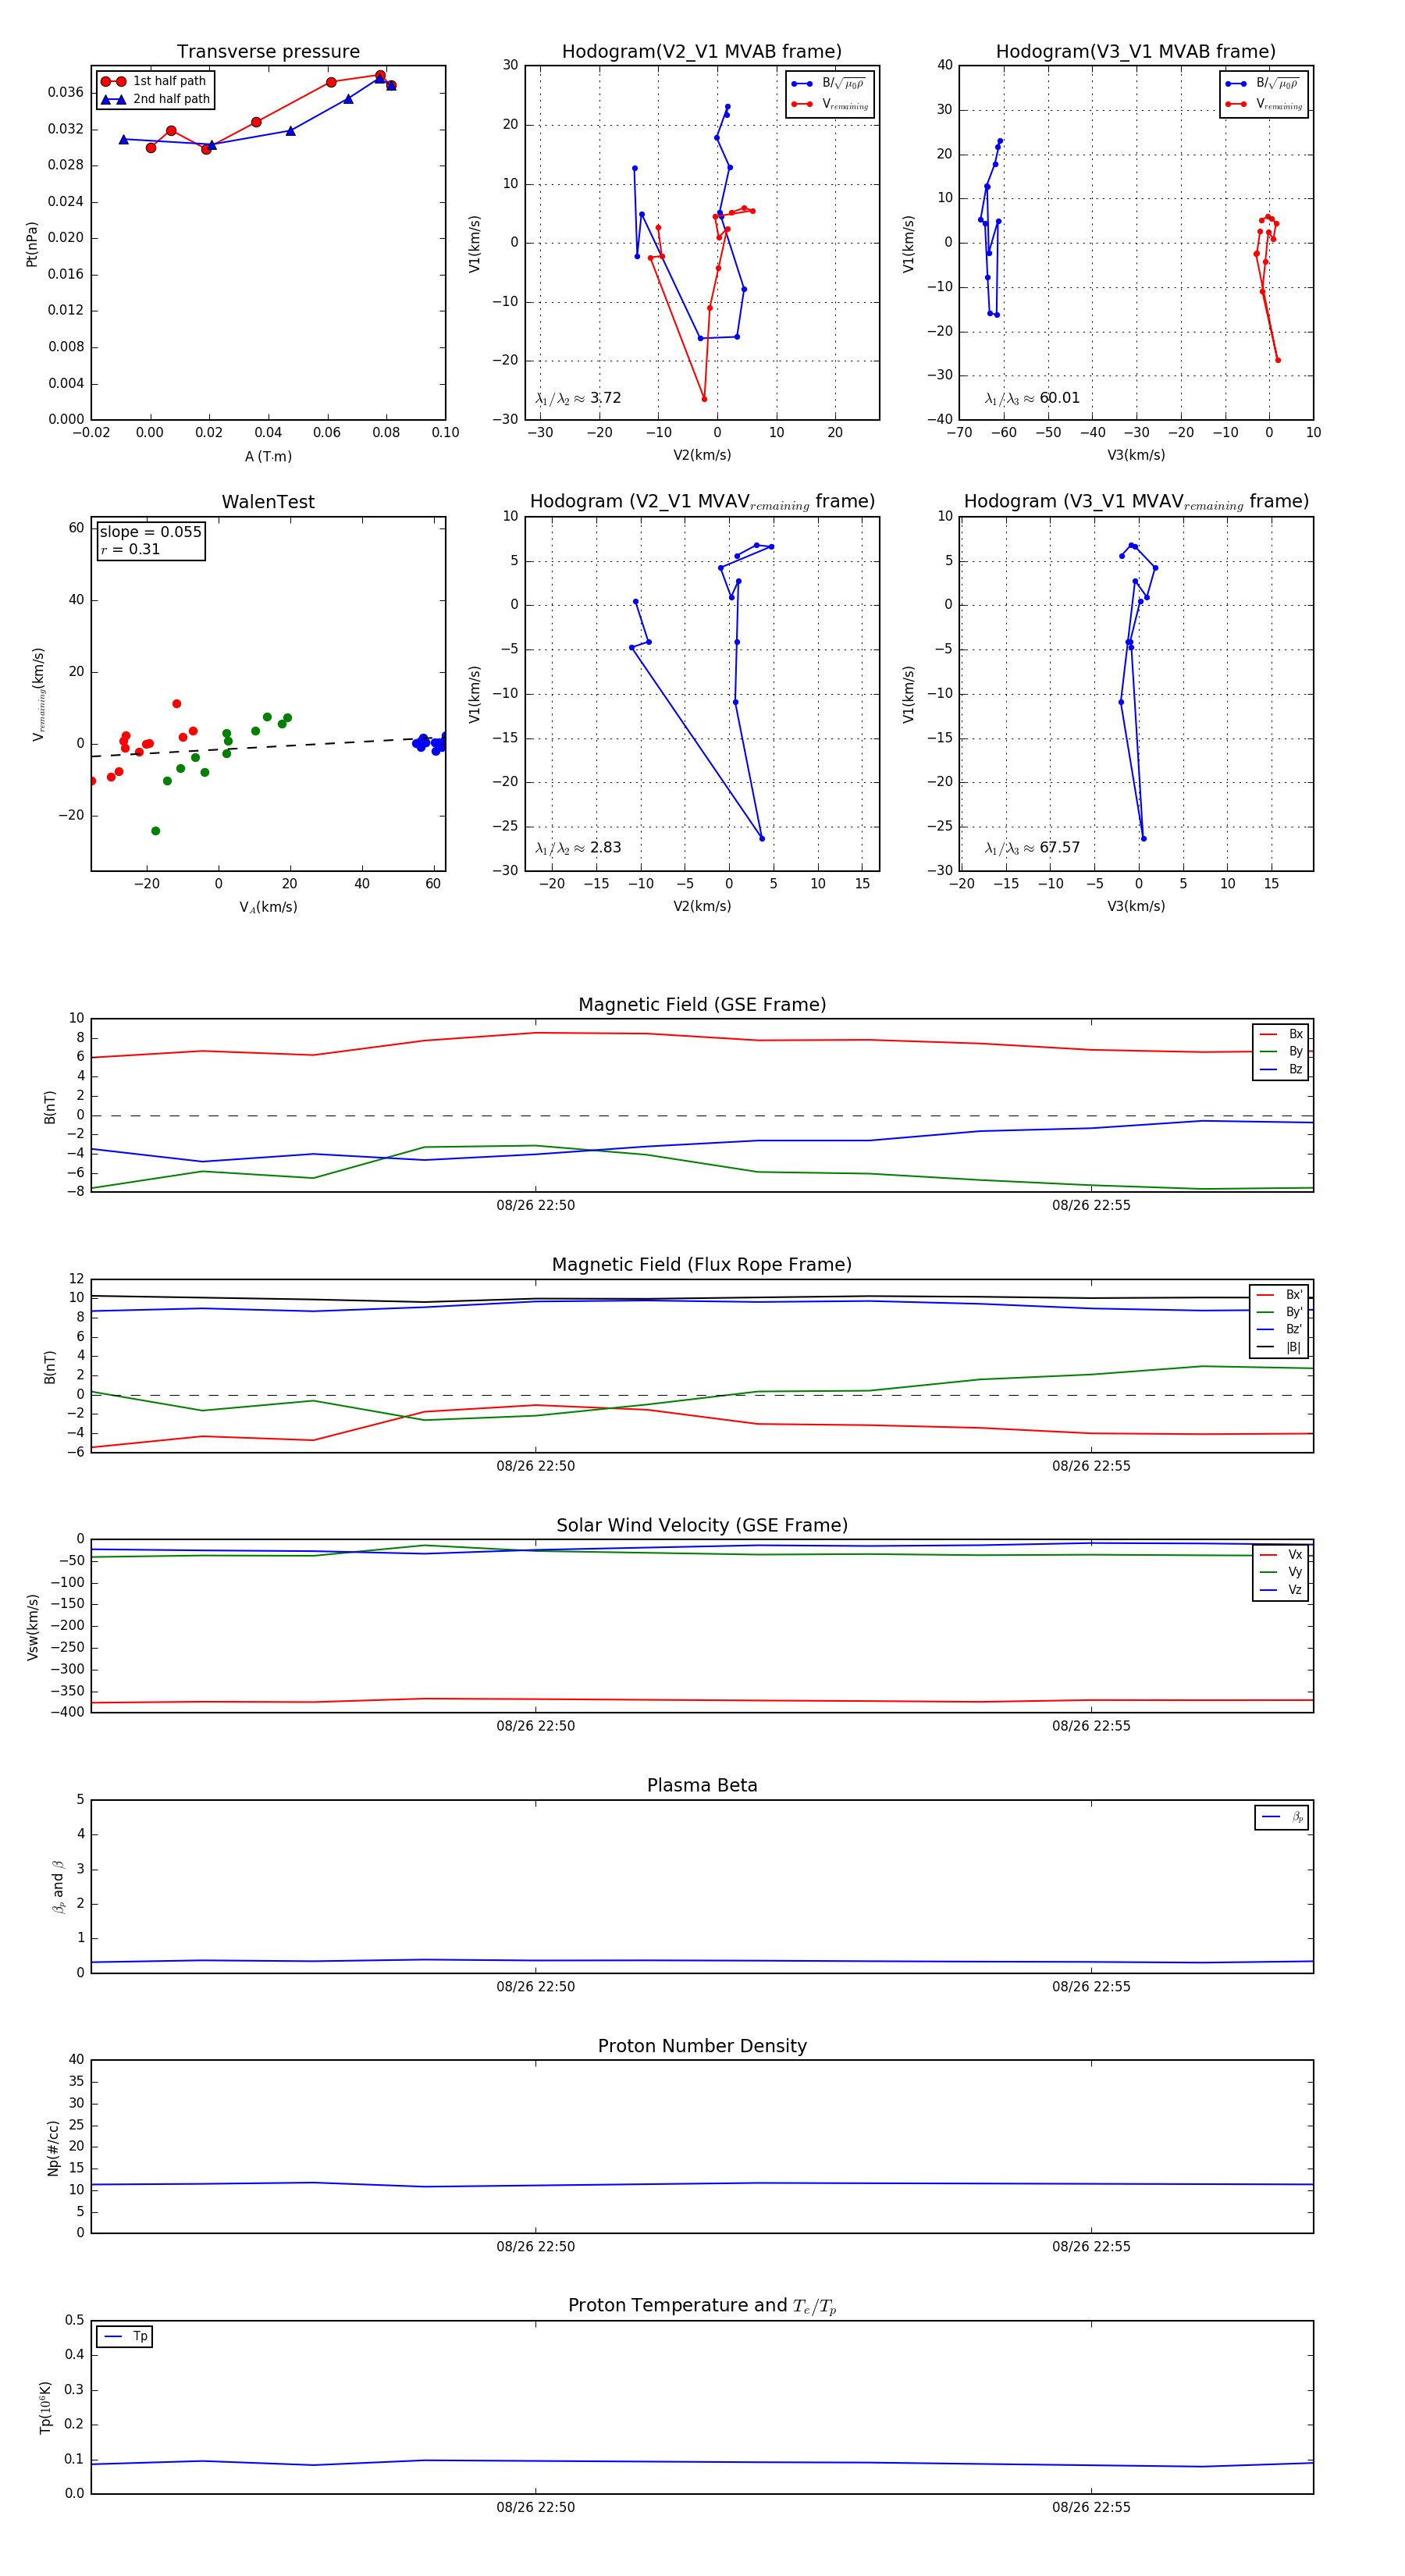Click the 'A (T·m)' x-axis label
The height and width of the screenshot is (2576, 1405).
pyautogui.click(x=268, y=457)
